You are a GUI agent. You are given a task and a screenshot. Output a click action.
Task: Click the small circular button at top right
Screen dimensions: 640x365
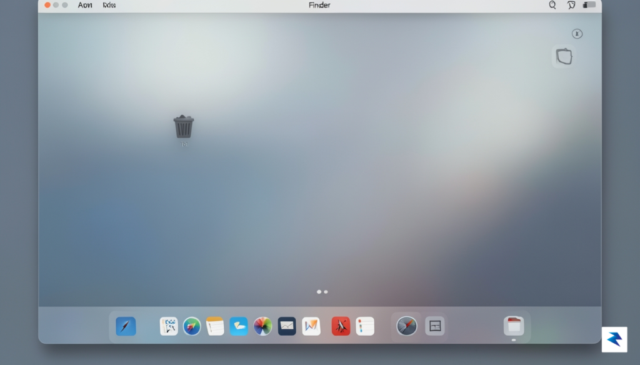pos(577,34)
